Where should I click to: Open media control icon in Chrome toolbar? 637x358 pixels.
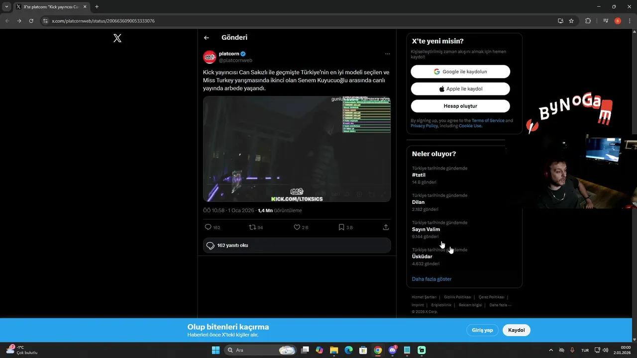coord(606,21)
